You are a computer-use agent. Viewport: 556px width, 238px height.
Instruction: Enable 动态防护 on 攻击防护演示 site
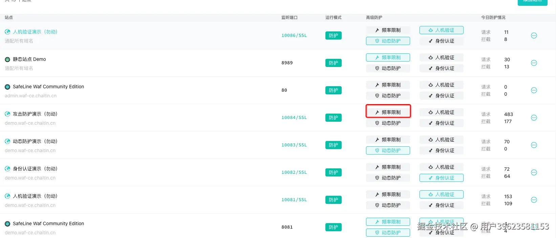[388, 123]
